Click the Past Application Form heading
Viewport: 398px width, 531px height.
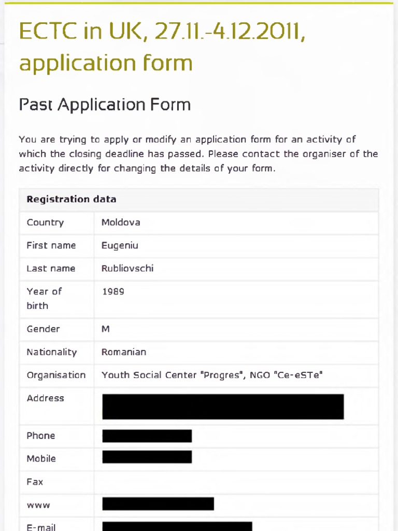[x=105, y=105]
